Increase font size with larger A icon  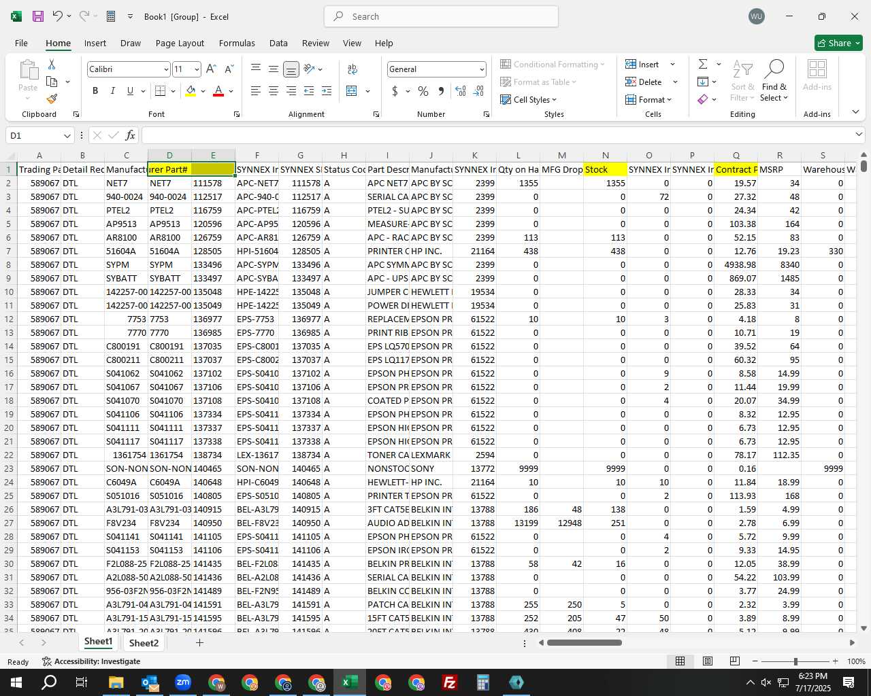[211, 69]
